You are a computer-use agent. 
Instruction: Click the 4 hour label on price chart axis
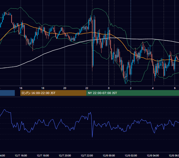pos(153,88)
